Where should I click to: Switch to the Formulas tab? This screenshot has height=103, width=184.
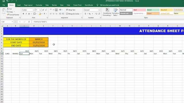tap(39, 5)
